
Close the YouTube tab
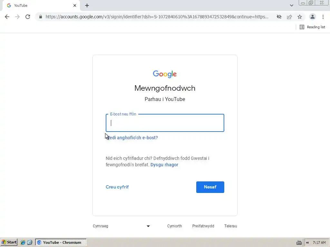point(75,5)
